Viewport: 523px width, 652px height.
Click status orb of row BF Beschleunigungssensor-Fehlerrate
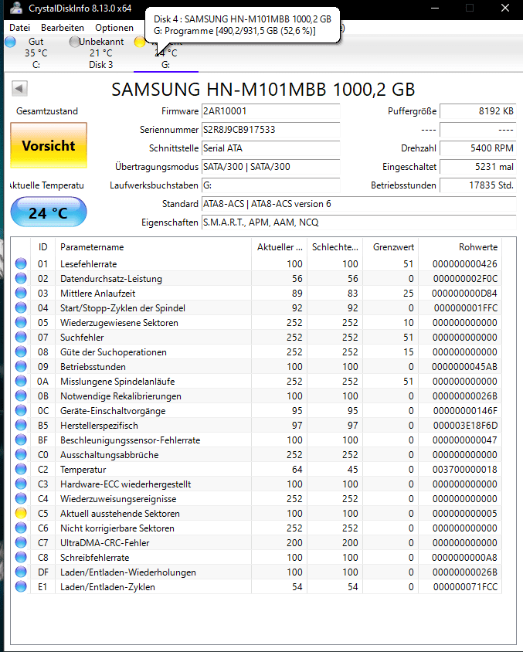click(21, 440)
